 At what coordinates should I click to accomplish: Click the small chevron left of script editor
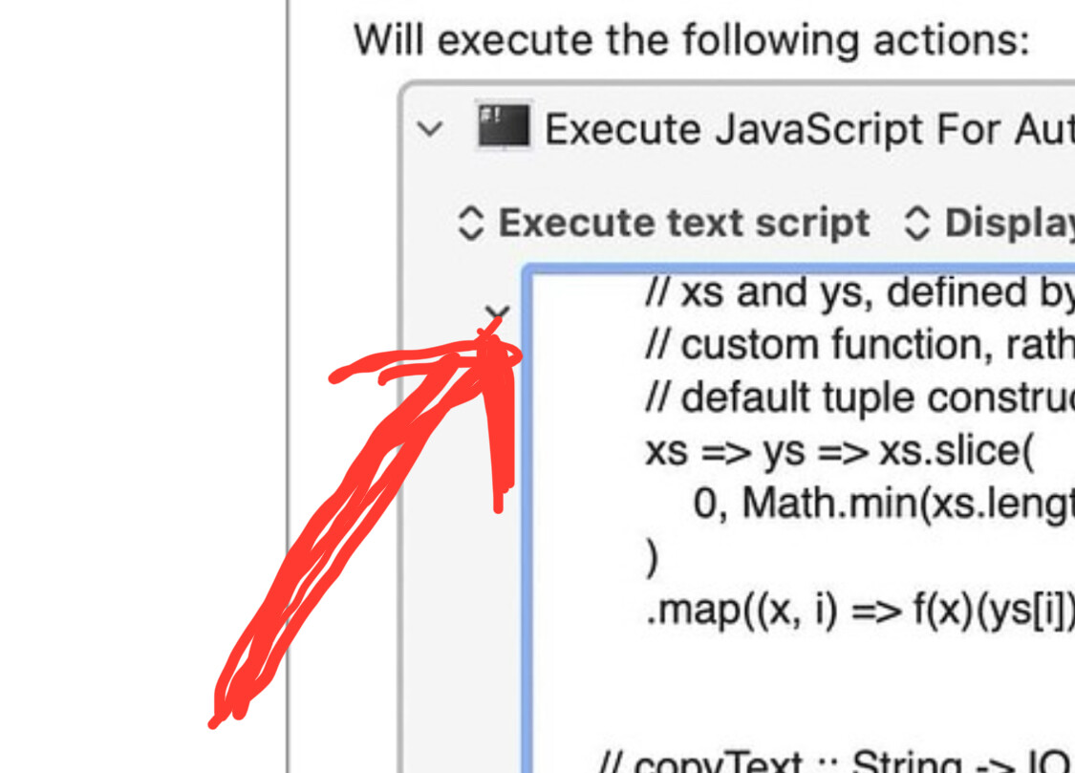(497, 312)
